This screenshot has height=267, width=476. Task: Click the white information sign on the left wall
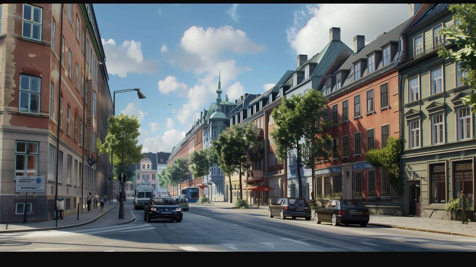[x=31, y=184]
